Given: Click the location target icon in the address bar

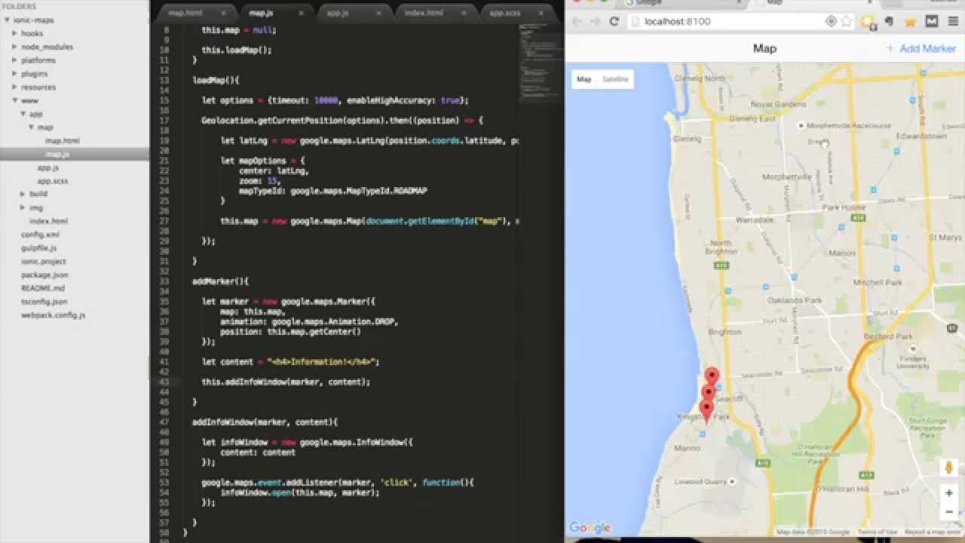Looking at the screenshot, I should (x=831, y=21).
